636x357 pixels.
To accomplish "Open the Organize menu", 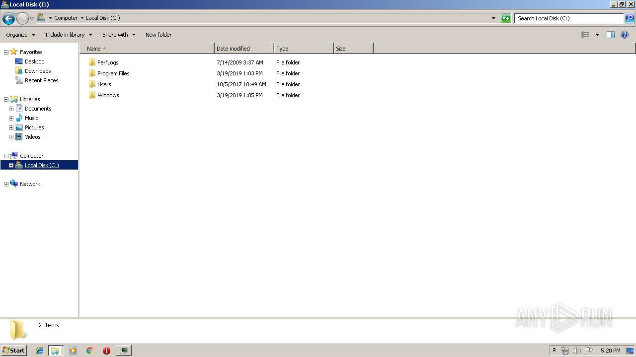I will coord(20,35).
